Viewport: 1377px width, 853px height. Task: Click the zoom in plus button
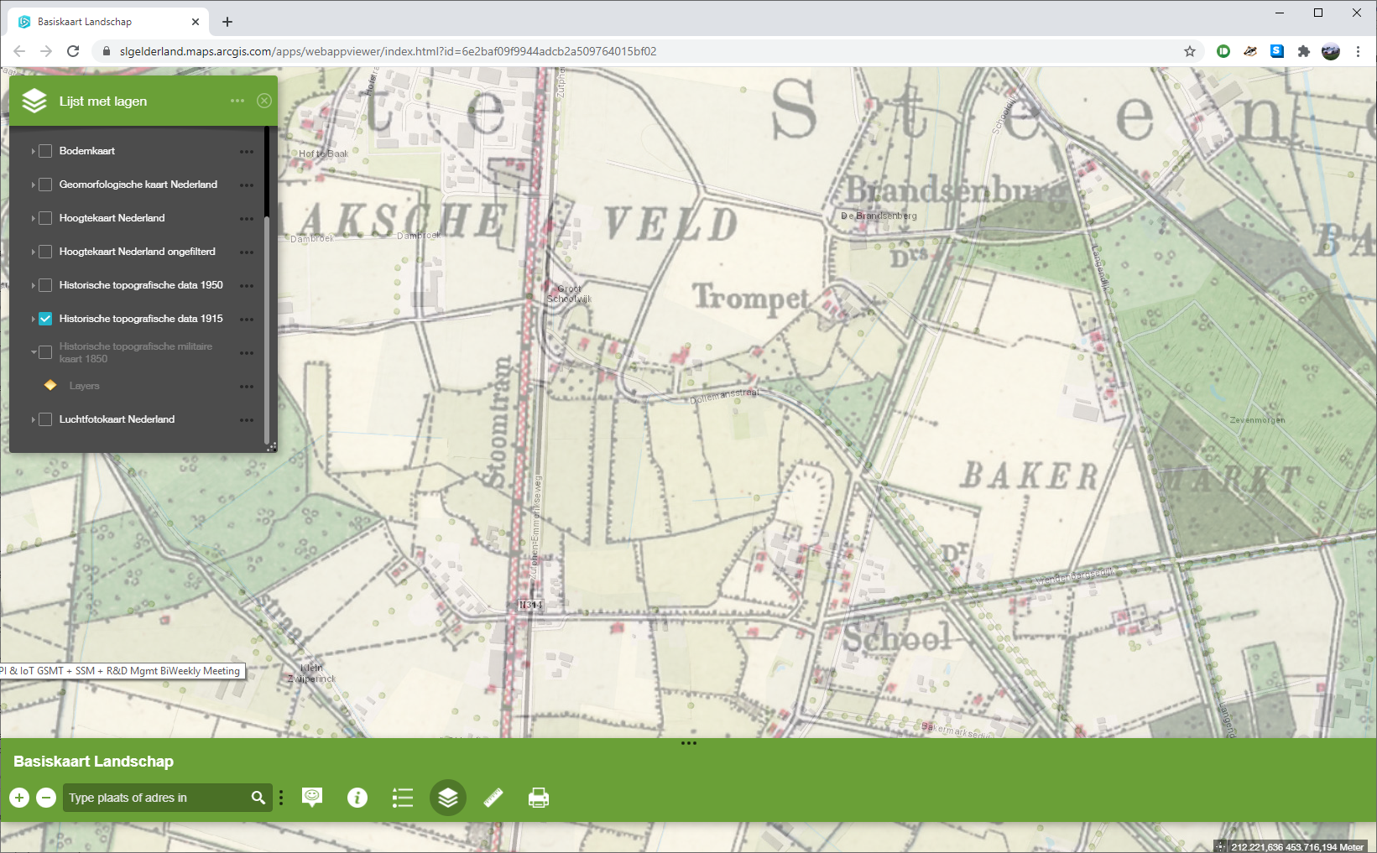pyautogui.click(x=19, y=798)
